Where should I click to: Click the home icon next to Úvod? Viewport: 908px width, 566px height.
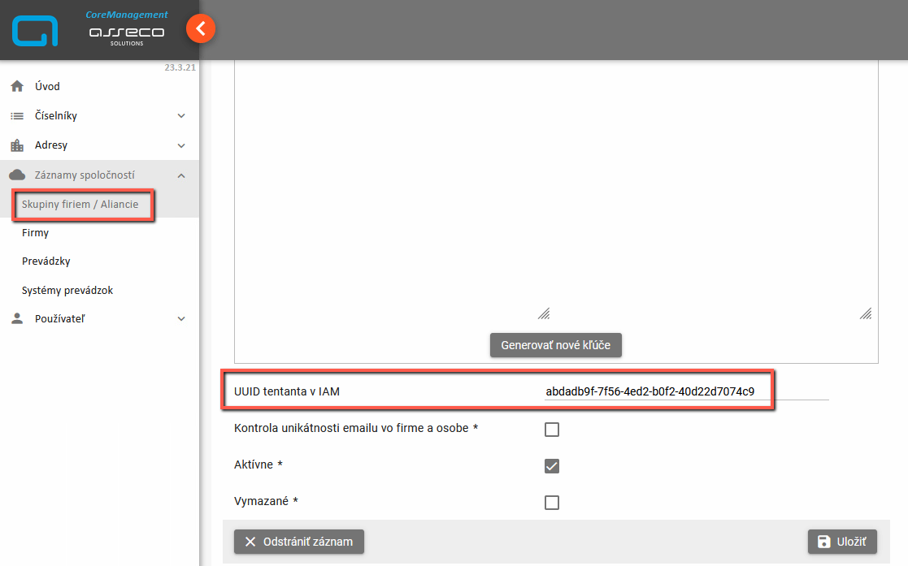pyautogui.click(x=17, y=86)
